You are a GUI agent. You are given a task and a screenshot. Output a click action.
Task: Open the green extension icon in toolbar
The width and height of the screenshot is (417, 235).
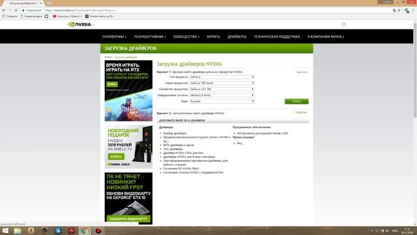pyautogui.click(x=407, y=10)
